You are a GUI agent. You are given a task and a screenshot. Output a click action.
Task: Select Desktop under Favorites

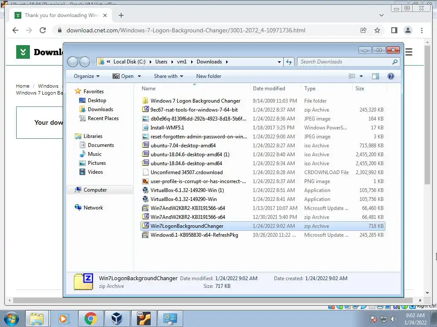coord(97,100)
